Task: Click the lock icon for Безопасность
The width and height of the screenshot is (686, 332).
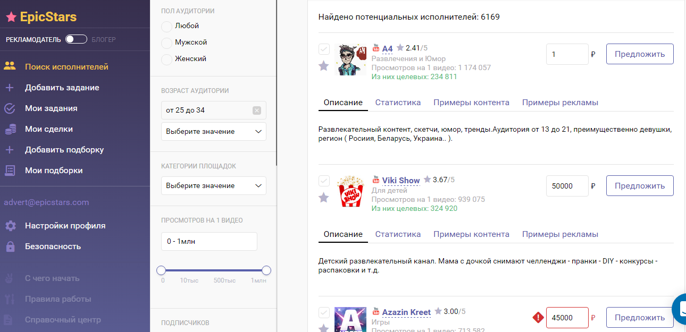Action: tap(10, 246)
